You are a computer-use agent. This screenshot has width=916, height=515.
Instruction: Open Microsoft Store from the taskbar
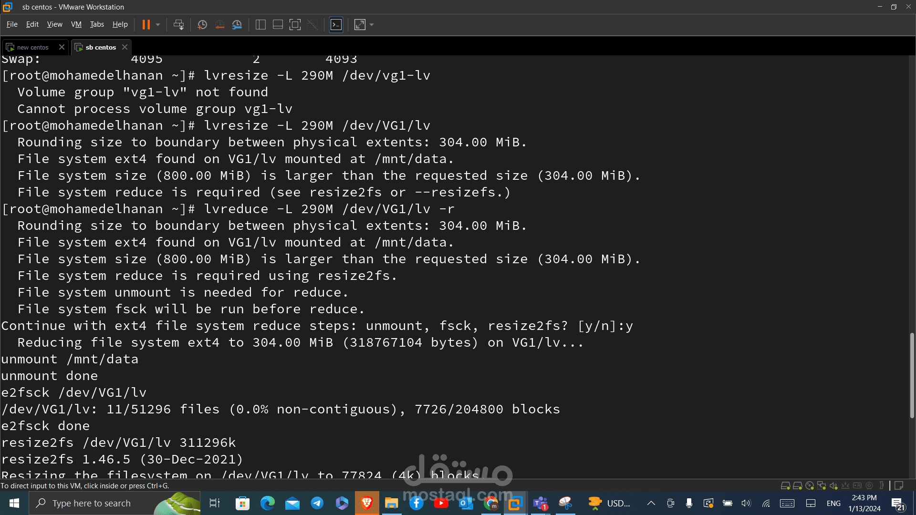tap(243, 503)
